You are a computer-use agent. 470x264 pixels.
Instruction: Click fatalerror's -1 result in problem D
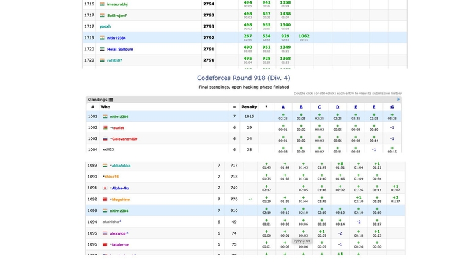tap(340, 244)
